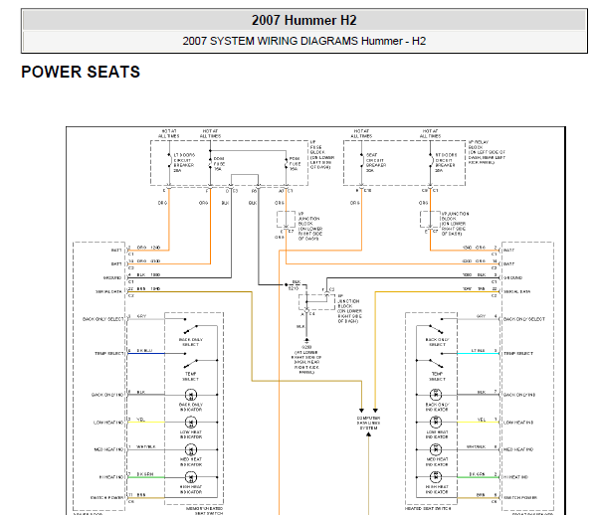Click the left module 'HI HEAT IND' pin label
The image size is (597, 515).
pyautogui.click(x=111, y=477)
